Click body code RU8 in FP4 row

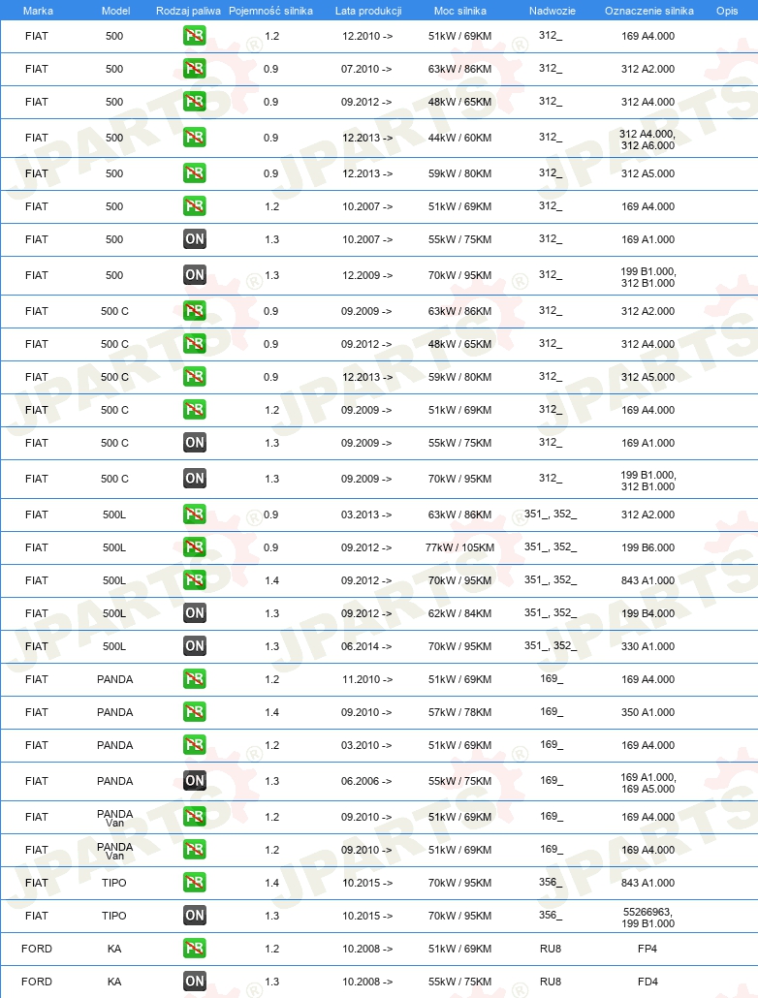coord(551,949)
